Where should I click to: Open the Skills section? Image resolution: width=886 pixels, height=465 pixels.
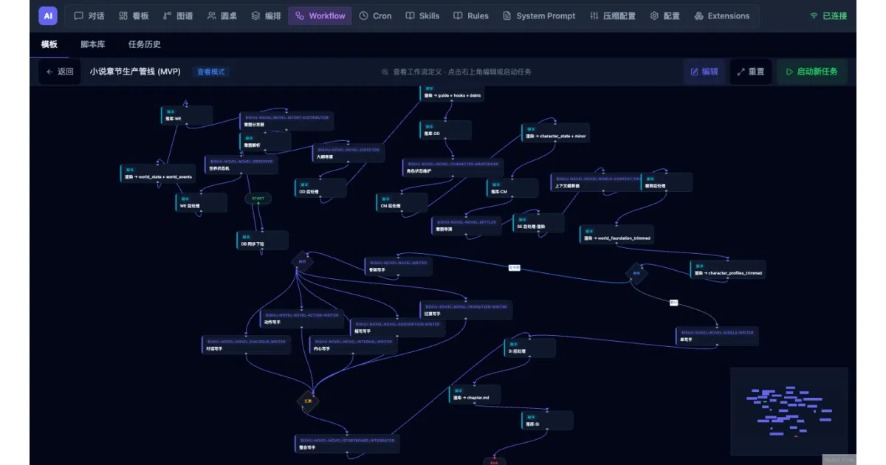[x=422, y=15]
